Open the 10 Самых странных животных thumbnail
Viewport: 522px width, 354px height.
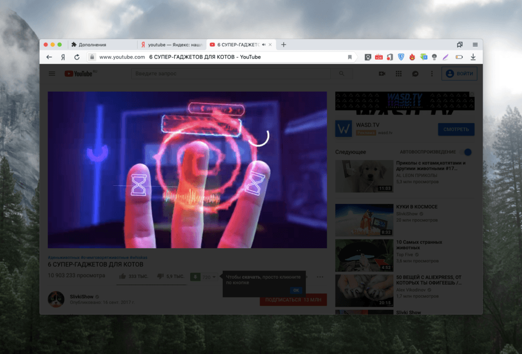point(364,255)
